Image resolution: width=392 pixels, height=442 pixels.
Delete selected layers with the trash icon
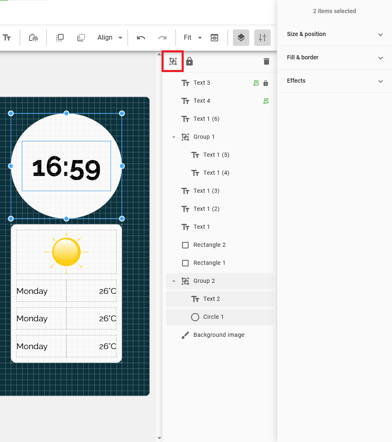click(267, 61)
